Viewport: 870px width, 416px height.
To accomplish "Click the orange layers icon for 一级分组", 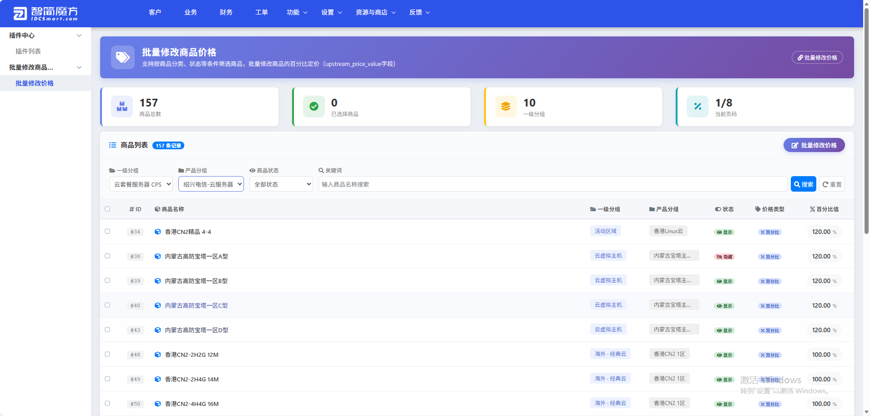I will (506, 107).
